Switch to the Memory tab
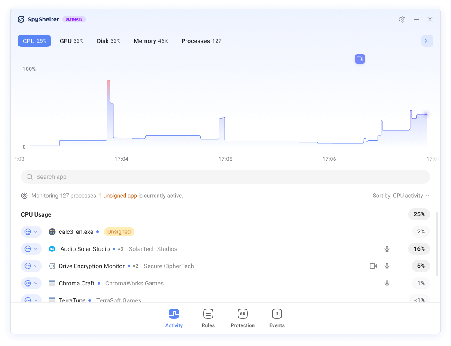This screenshot has width=451, height=346. coord(150,41)
